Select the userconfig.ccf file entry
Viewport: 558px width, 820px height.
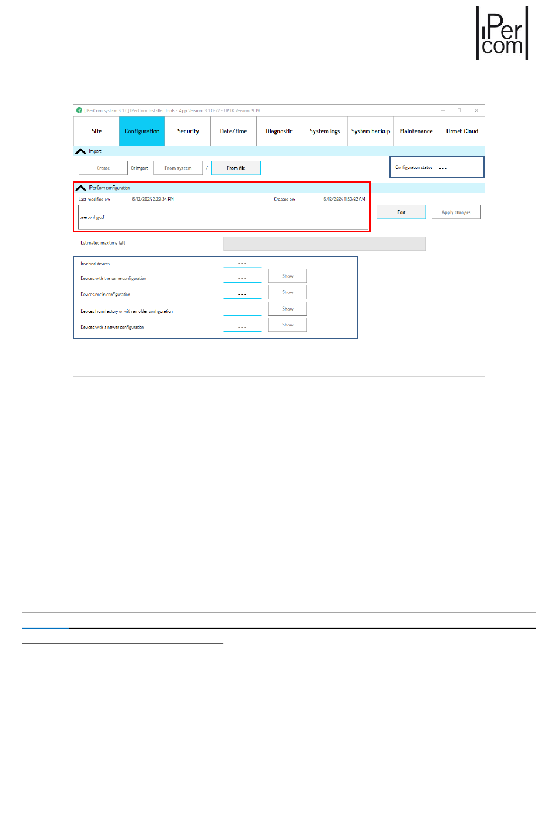(x=223, y=217)
